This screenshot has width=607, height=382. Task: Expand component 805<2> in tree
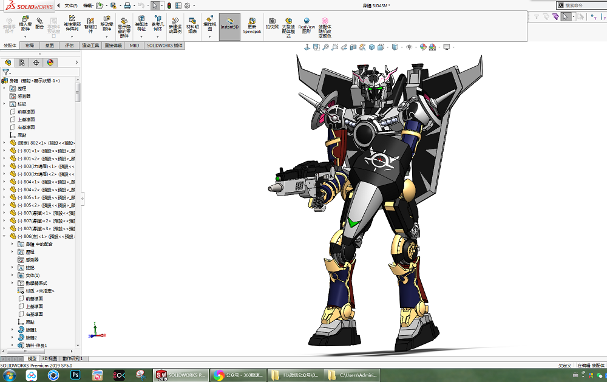4,205
